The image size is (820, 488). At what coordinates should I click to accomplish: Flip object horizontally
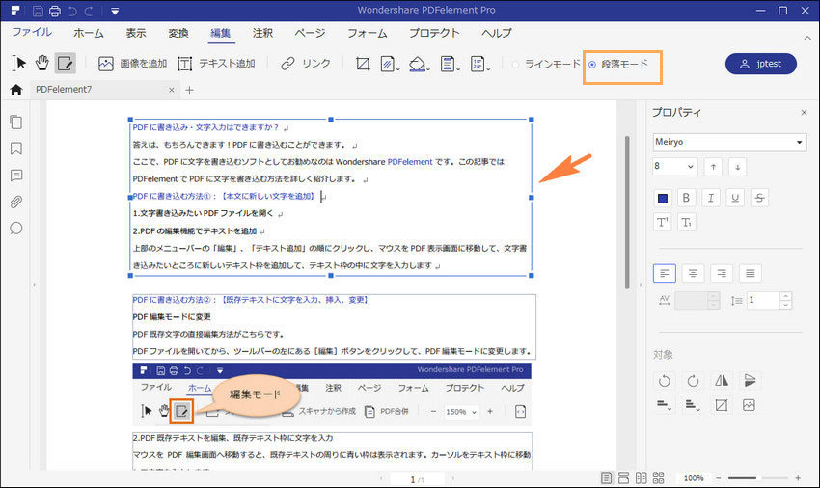[x=722, y=380]
